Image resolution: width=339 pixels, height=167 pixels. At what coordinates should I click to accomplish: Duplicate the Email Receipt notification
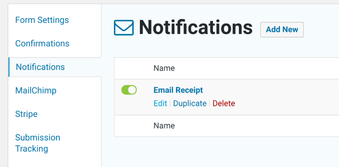pos(190,103)
